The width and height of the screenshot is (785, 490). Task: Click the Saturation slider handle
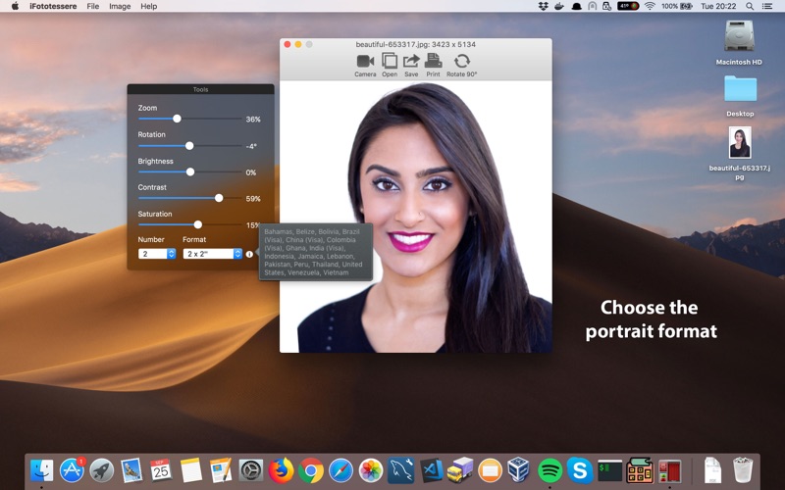(198, 224)
